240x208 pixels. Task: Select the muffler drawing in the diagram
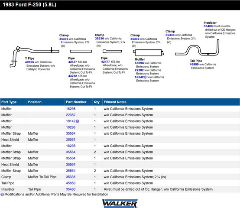(149, 52)
